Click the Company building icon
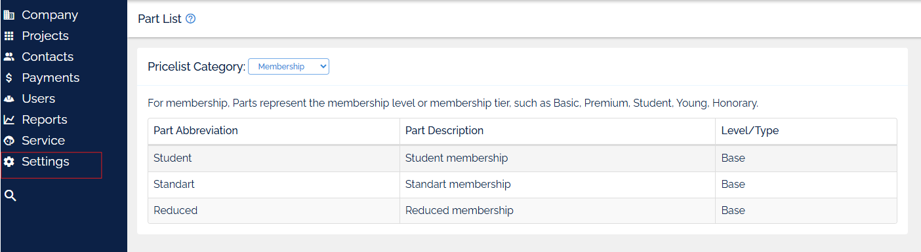This screenshot has height=252, width=921. click(9, 15)
